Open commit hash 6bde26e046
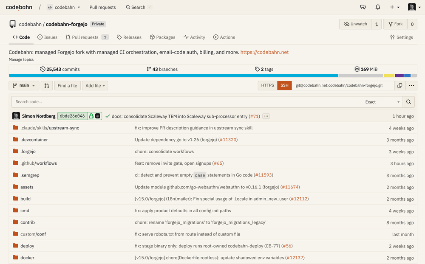Viewport: 425px width, 264px height. (72, 116)
